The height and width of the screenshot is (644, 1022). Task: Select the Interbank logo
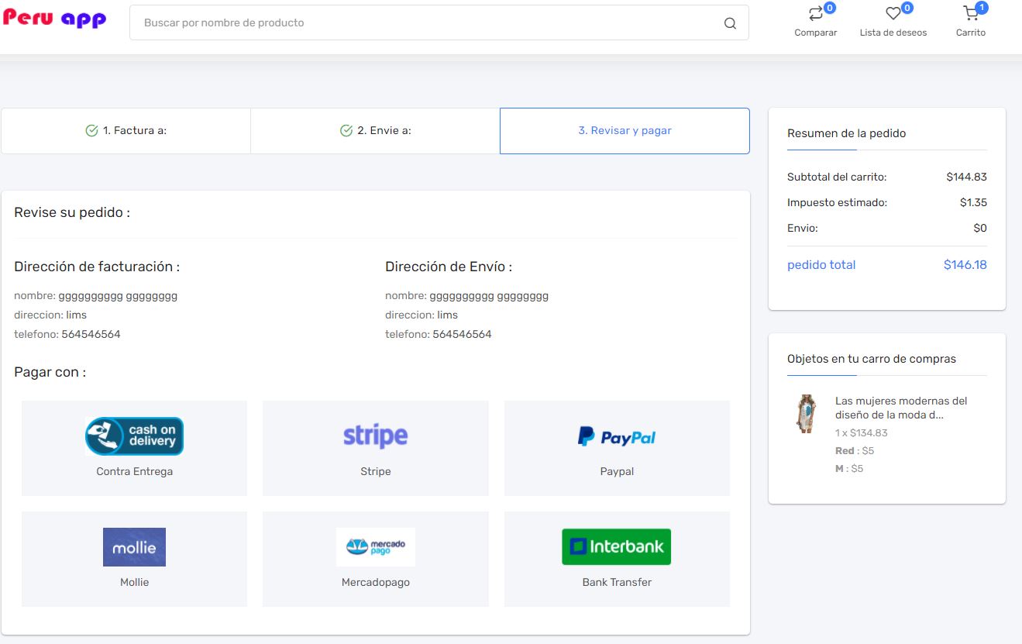click(x=617, y=546)
